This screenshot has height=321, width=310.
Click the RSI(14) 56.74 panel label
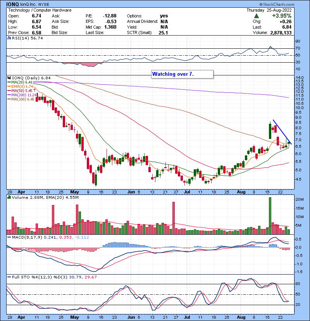point(27,38)
